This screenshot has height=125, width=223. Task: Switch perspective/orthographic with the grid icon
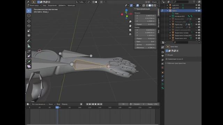pos(130,34)
